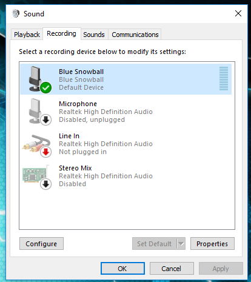Click the Cancel button
Image resolution: width=251 pixels, height=282 pixels.
172,269
